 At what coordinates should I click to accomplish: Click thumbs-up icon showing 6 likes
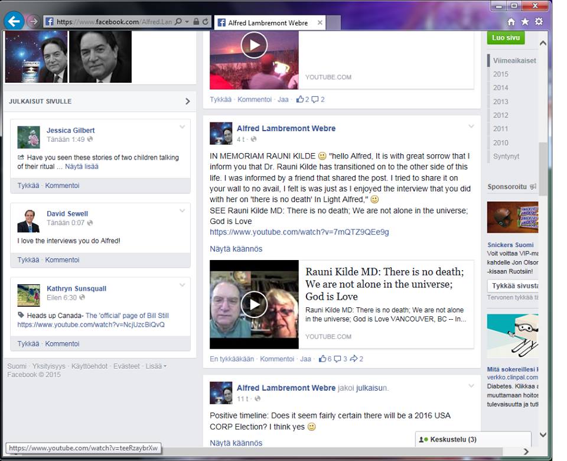coord(322,359)
